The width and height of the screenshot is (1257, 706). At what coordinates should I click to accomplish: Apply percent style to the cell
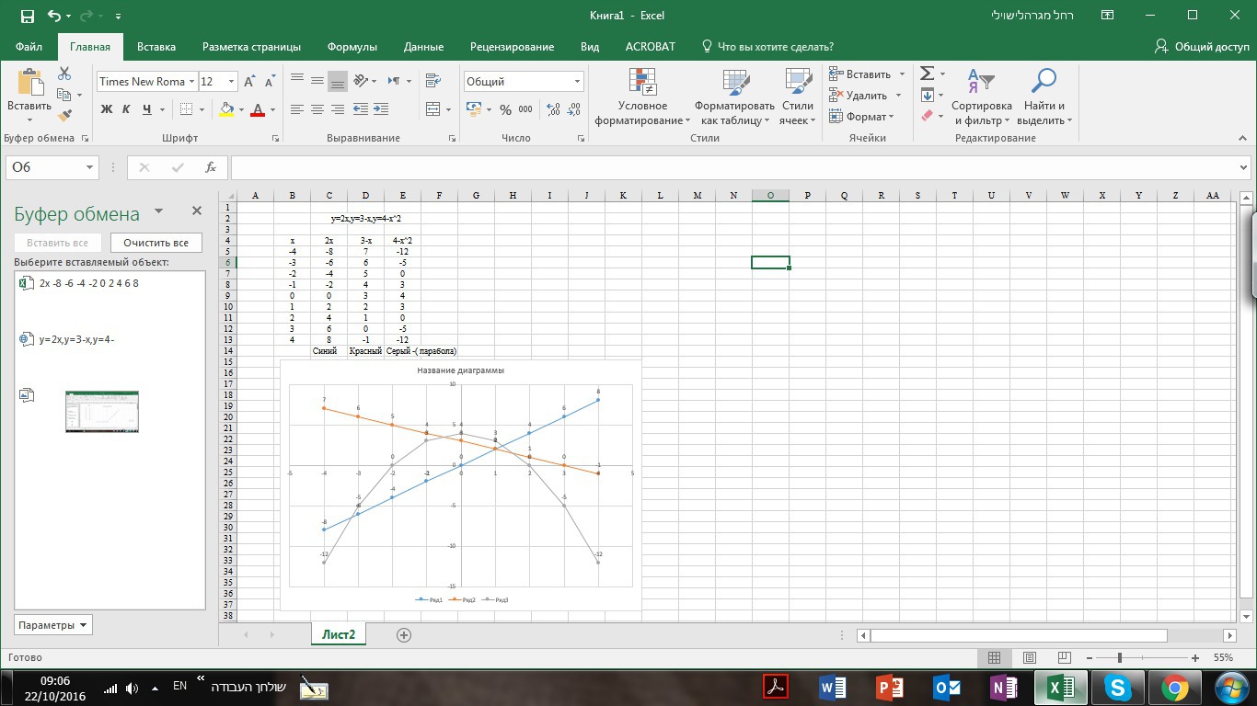pos(505,109)
